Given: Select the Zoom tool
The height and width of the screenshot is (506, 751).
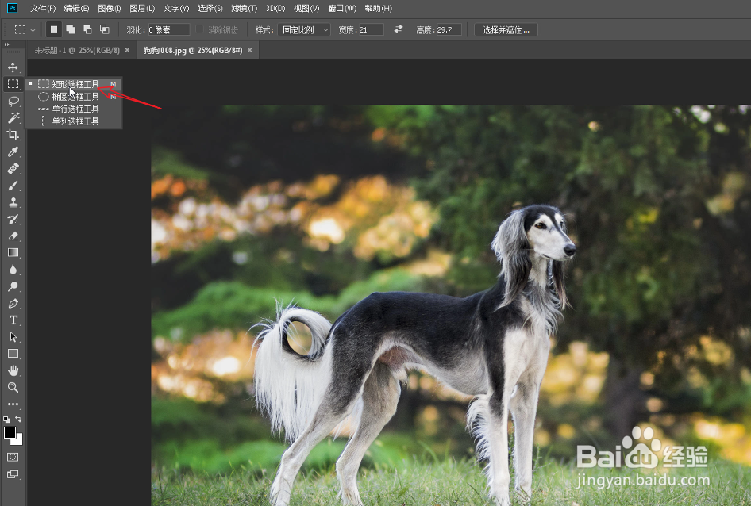Looking at the screenshot, I should point(13,387).
